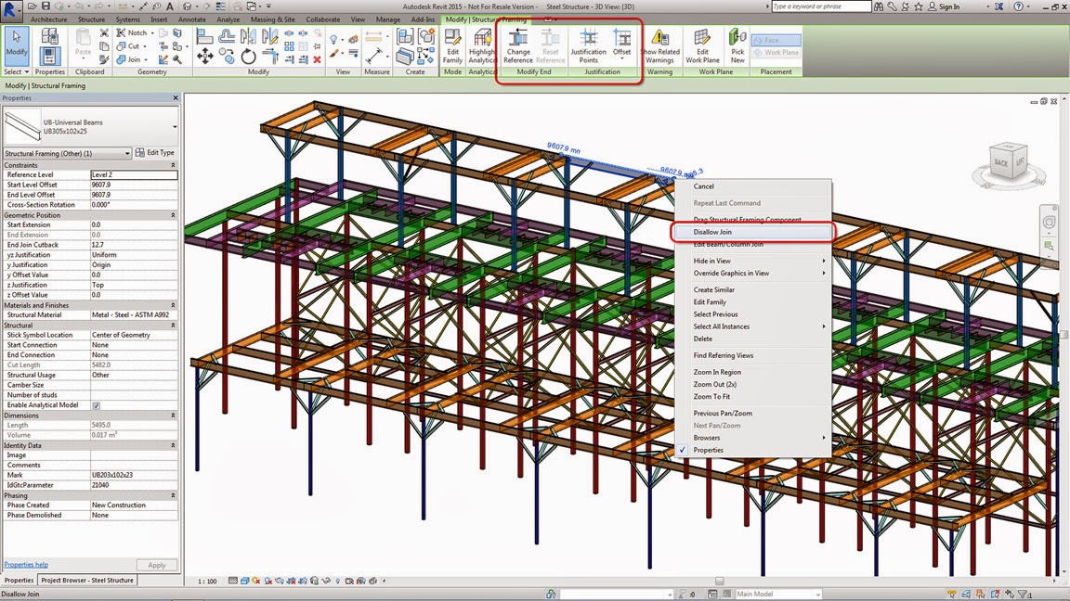The height and width of the screenshot is (601, 1070).
Task: Click the Structural Material value cell
Action: tap(134, 314)
